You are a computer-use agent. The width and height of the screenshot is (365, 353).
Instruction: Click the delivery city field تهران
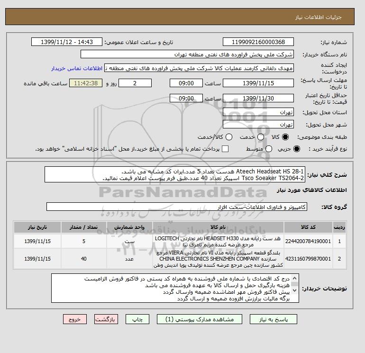tap(258, 124)
